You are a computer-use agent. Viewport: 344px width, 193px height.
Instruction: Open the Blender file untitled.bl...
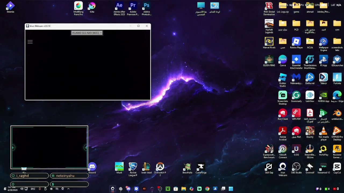337,114
